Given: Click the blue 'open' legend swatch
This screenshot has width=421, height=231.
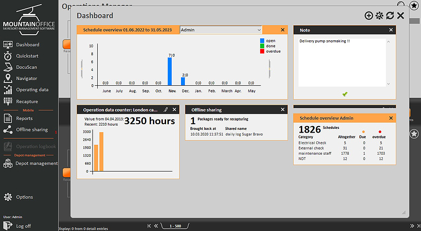Looking at the screenshot, I should 262,41.
